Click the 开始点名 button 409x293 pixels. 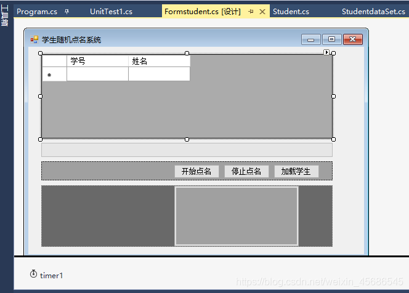[x=196, y=171]
